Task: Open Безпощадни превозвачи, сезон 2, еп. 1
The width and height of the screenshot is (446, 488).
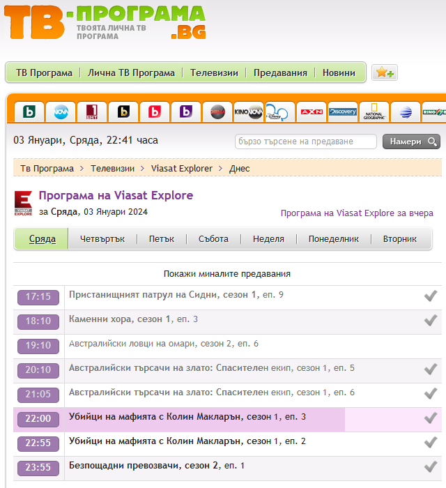Action: coord(157,465)
